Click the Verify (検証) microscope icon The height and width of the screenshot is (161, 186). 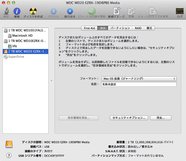[x=6, y=11]
